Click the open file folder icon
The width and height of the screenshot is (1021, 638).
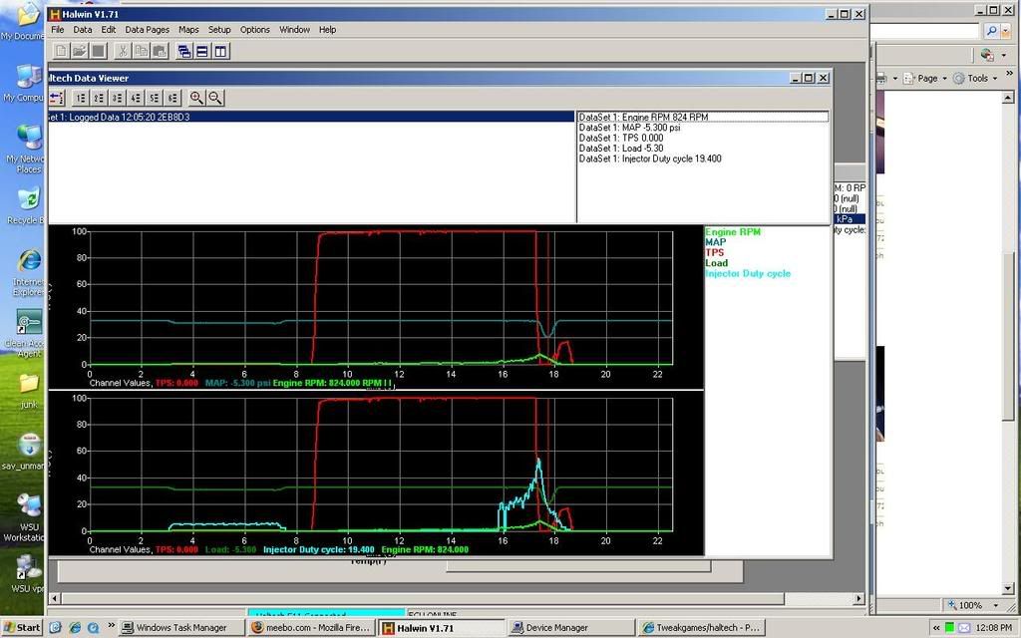coord(80,51)
